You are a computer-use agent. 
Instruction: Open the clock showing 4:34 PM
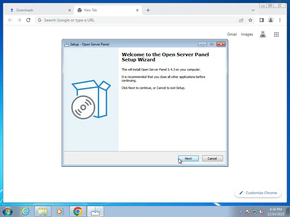point(276,212)
